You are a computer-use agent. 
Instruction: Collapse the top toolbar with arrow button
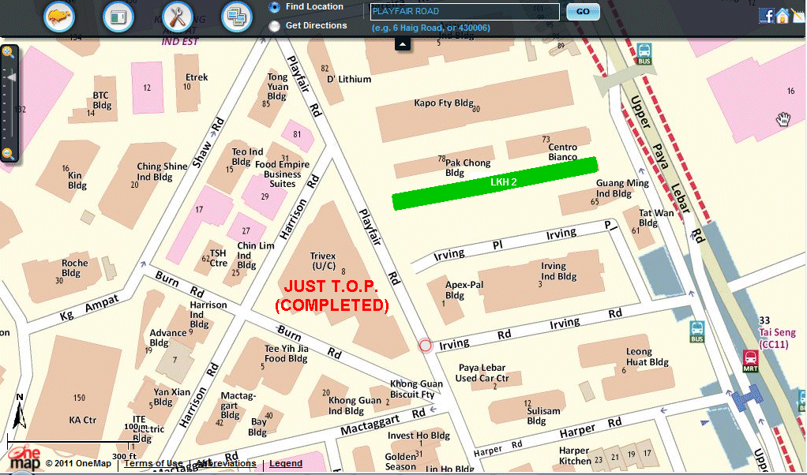(x=403, y=44)
